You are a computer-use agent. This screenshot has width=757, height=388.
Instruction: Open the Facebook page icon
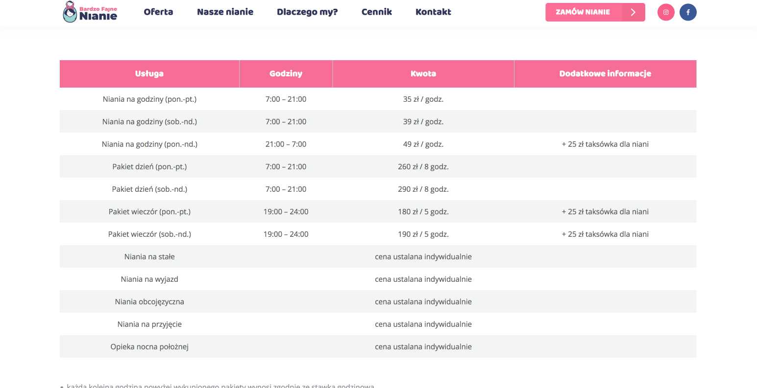click(x=688, y=12)
